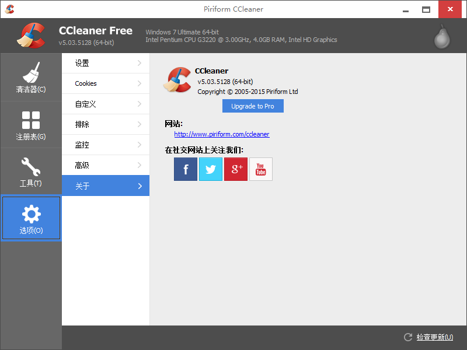467x350 pixels.
Task: Open the piriform.com/ccleaner website link
Action: pyautogui.click(x=222, y=134)
